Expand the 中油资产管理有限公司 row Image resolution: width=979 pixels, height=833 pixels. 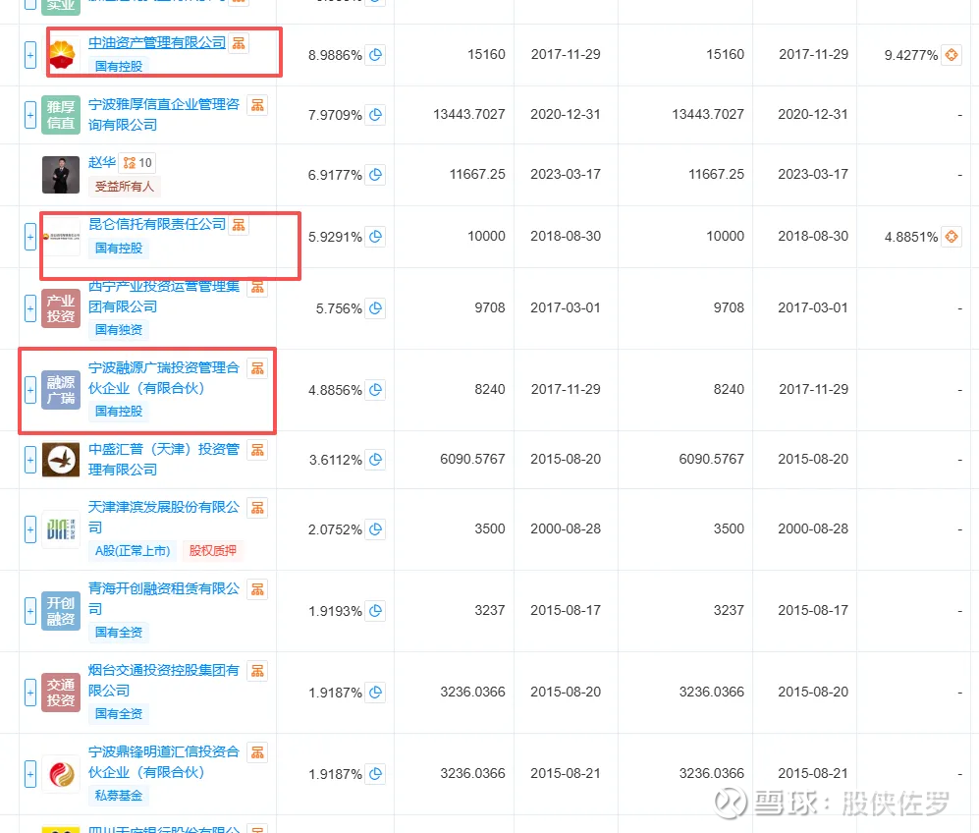point(30,56)
